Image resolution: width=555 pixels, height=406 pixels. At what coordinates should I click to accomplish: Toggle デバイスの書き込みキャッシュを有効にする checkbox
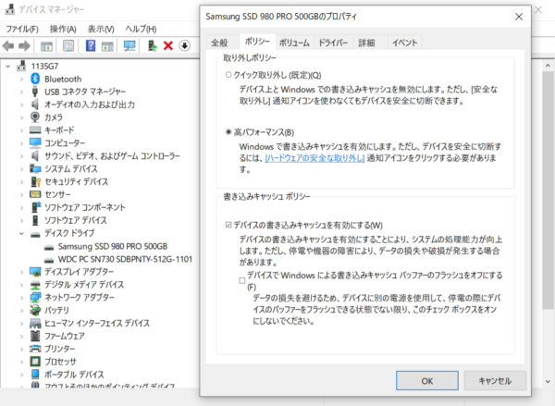click(228, 225)
